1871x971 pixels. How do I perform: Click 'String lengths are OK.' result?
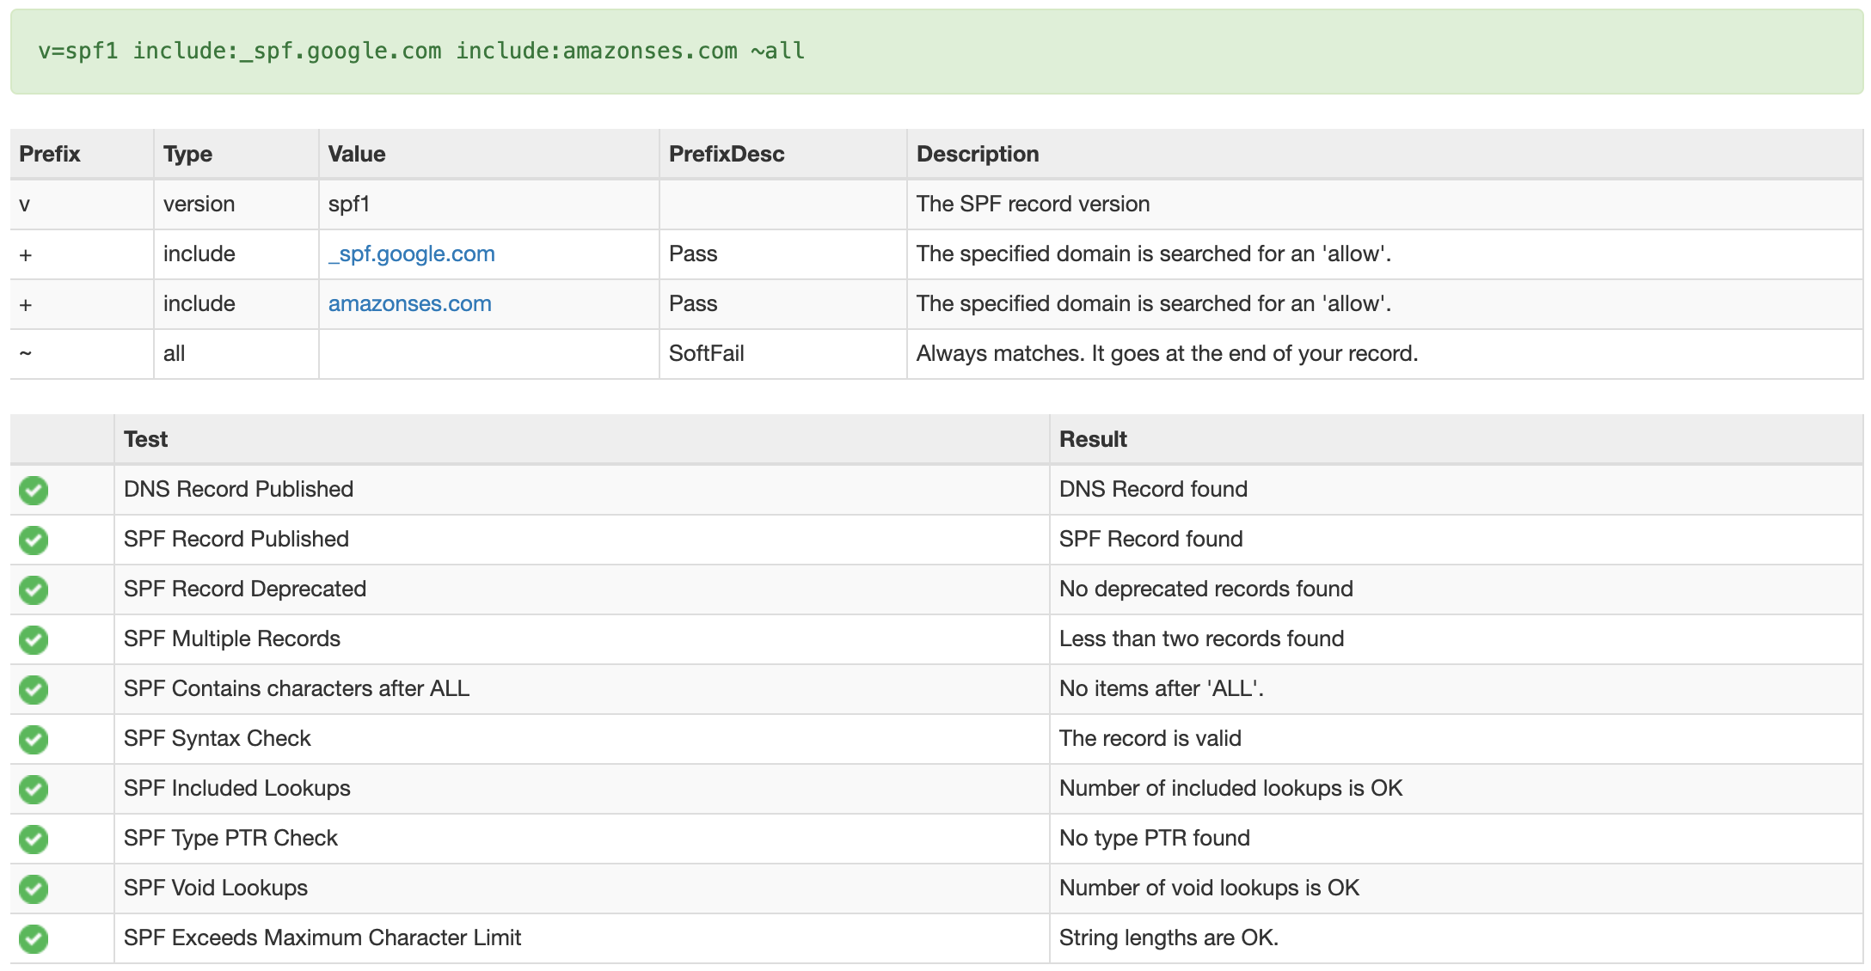1169,938
